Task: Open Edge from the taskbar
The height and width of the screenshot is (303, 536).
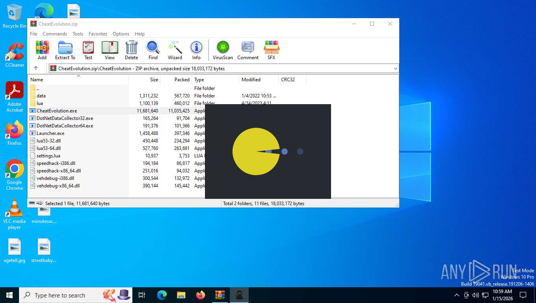Action: [x=162, y=295]
